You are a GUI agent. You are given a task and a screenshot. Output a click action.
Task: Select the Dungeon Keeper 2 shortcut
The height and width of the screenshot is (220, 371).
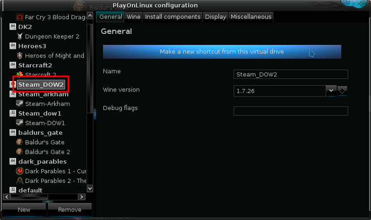tap(52, 37)
